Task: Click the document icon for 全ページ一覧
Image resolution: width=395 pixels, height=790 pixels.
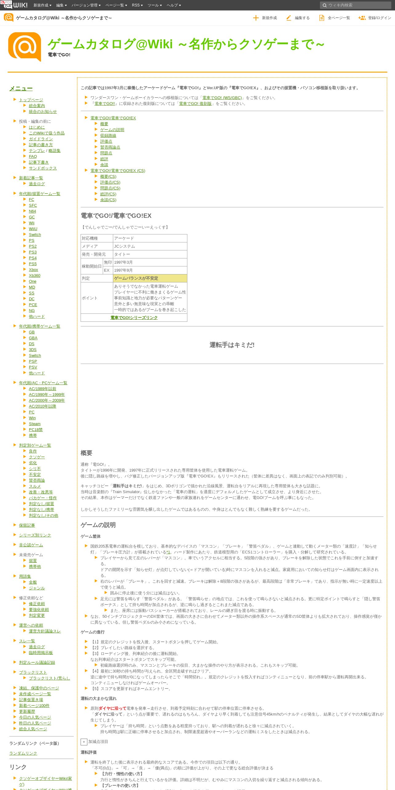Action: pos(321,18)
